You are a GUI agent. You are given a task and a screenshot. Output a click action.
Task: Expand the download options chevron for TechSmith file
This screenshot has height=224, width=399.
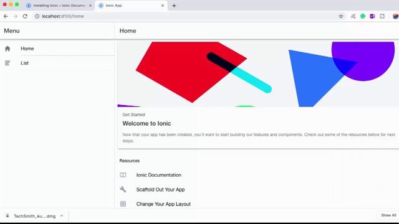[62, 216]
